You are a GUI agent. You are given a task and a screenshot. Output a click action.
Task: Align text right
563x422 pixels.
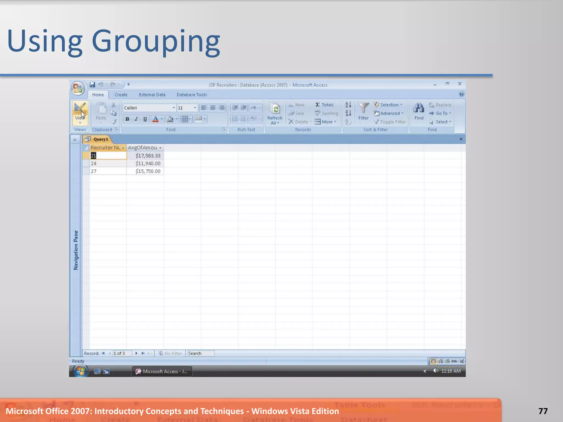(222, 108)
